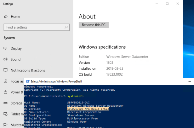Viewport: 194px width, 128px height.
Task: Maximize the Settings window
Action: [167, 4]
